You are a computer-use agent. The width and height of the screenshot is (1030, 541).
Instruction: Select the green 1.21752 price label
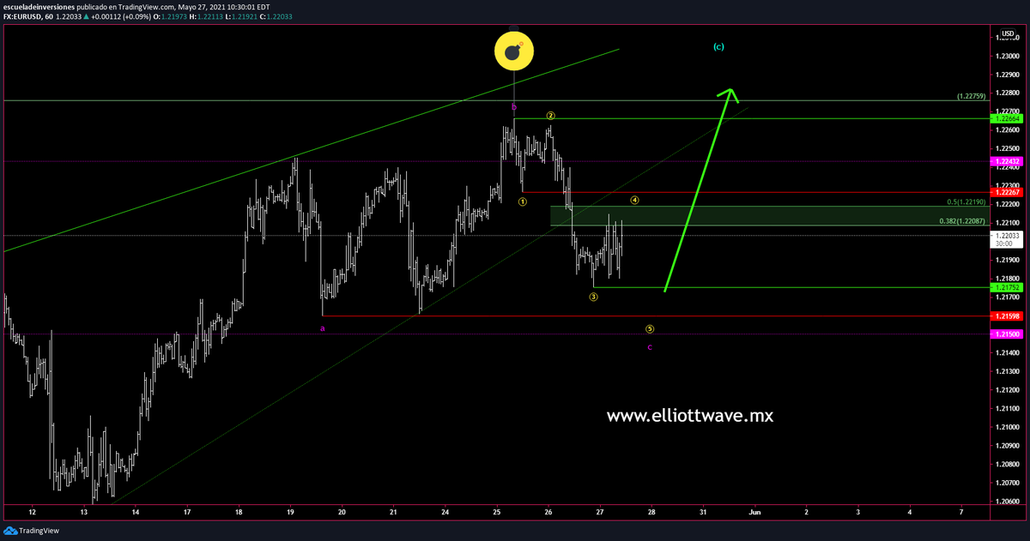1008,287
